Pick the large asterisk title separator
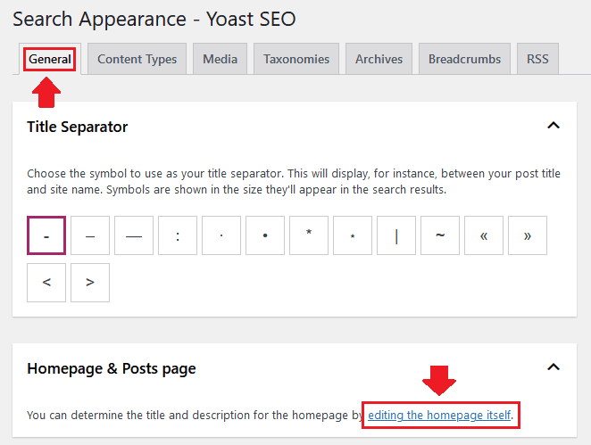 tap(309, 235)
